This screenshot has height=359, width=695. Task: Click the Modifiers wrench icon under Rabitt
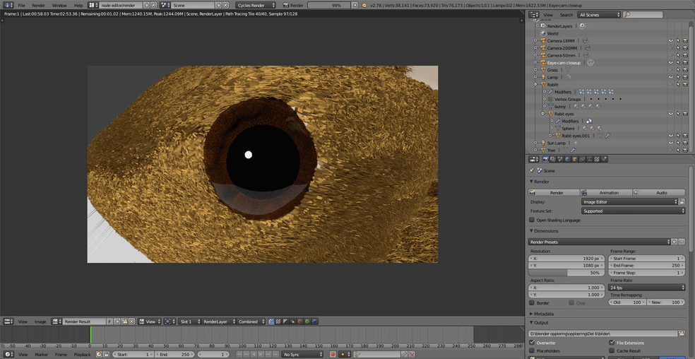(551, 92)
